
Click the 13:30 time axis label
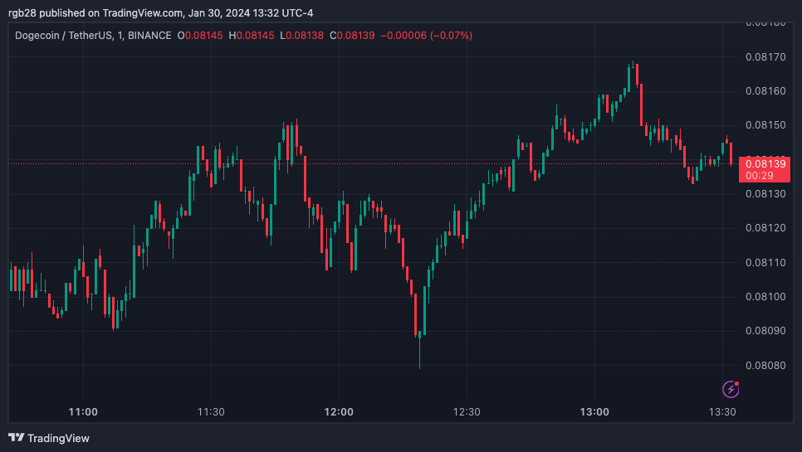click(722, 412)
